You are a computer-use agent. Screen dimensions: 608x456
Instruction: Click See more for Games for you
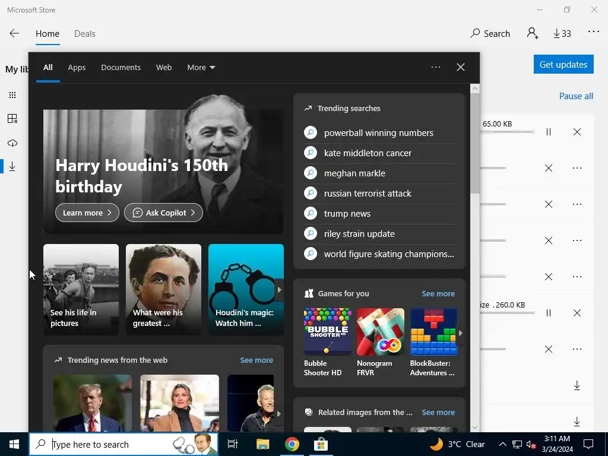(x=438, y=293)
